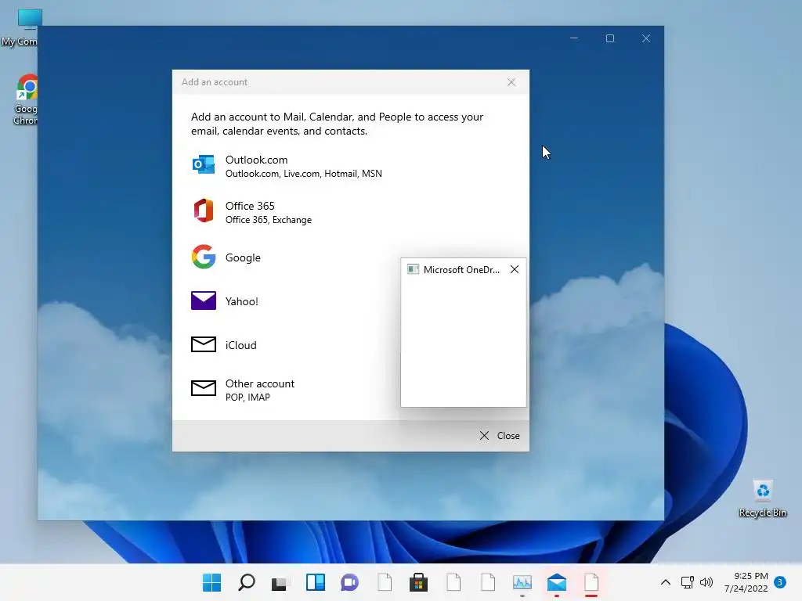Close the Microsoft OneDrive popup
Viewport: 802px width, 601px height.
coord(515,269)
